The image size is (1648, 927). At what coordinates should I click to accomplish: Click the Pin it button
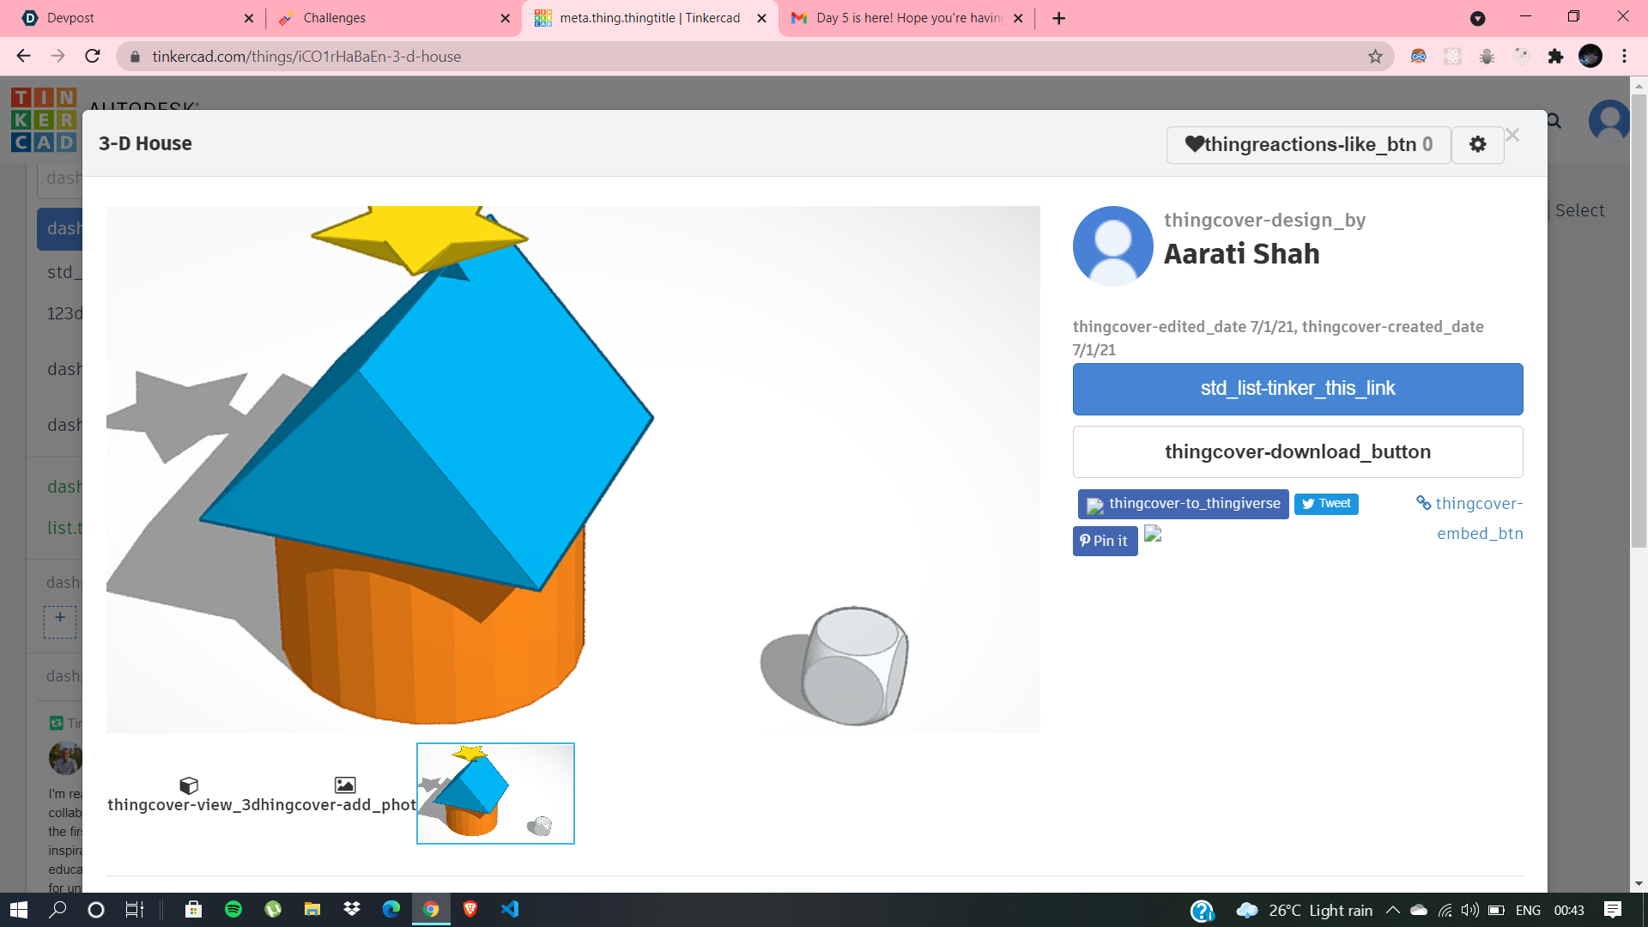1105,541
